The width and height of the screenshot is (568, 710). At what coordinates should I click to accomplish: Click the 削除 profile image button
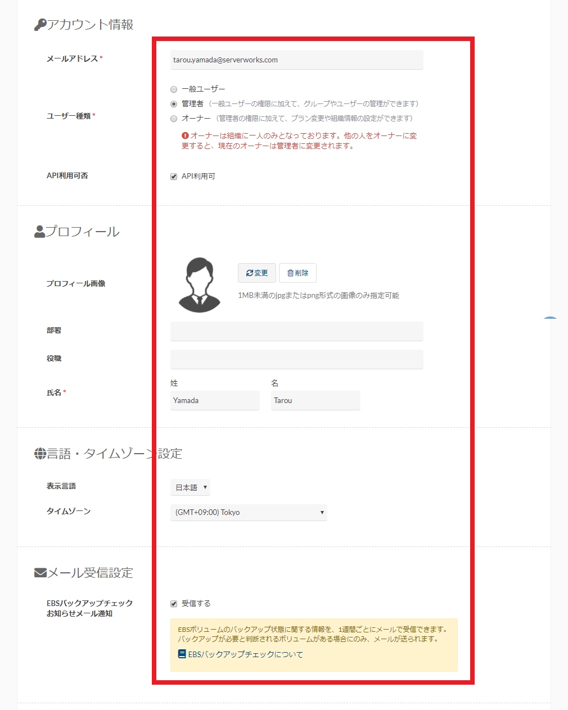(297, 273)
